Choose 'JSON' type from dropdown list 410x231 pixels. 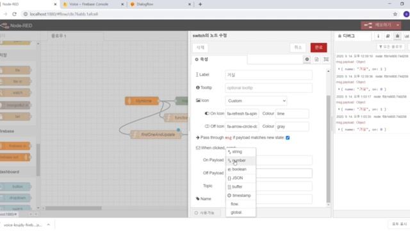click(241, 178)
